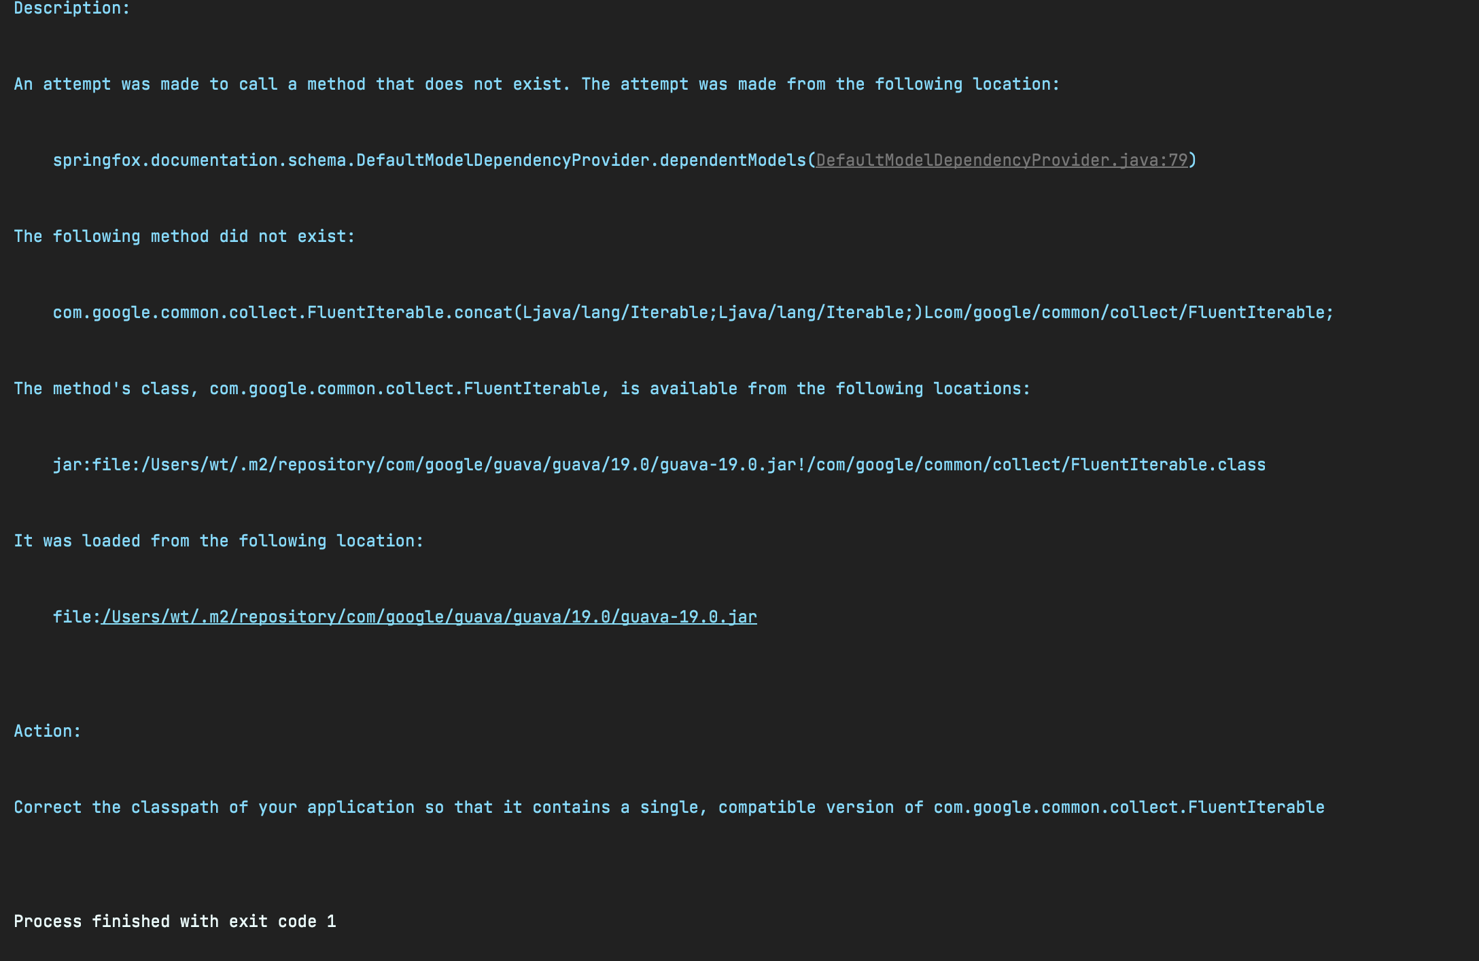
Task: Click the return type text "Lcom/google/common/collect/FluentIterable;"
Action: (x=1128, y=313)
